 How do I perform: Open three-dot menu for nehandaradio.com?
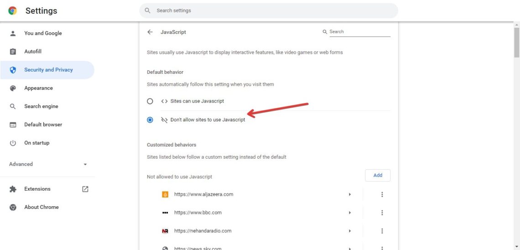[382, 231]
